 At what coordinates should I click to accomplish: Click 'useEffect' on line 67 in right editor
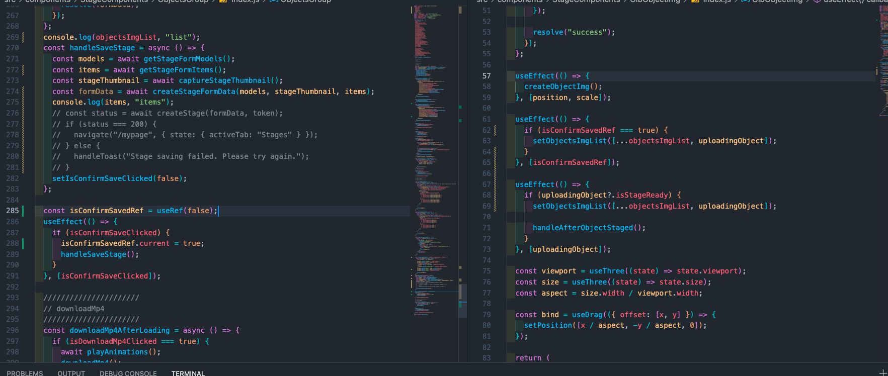535,184
